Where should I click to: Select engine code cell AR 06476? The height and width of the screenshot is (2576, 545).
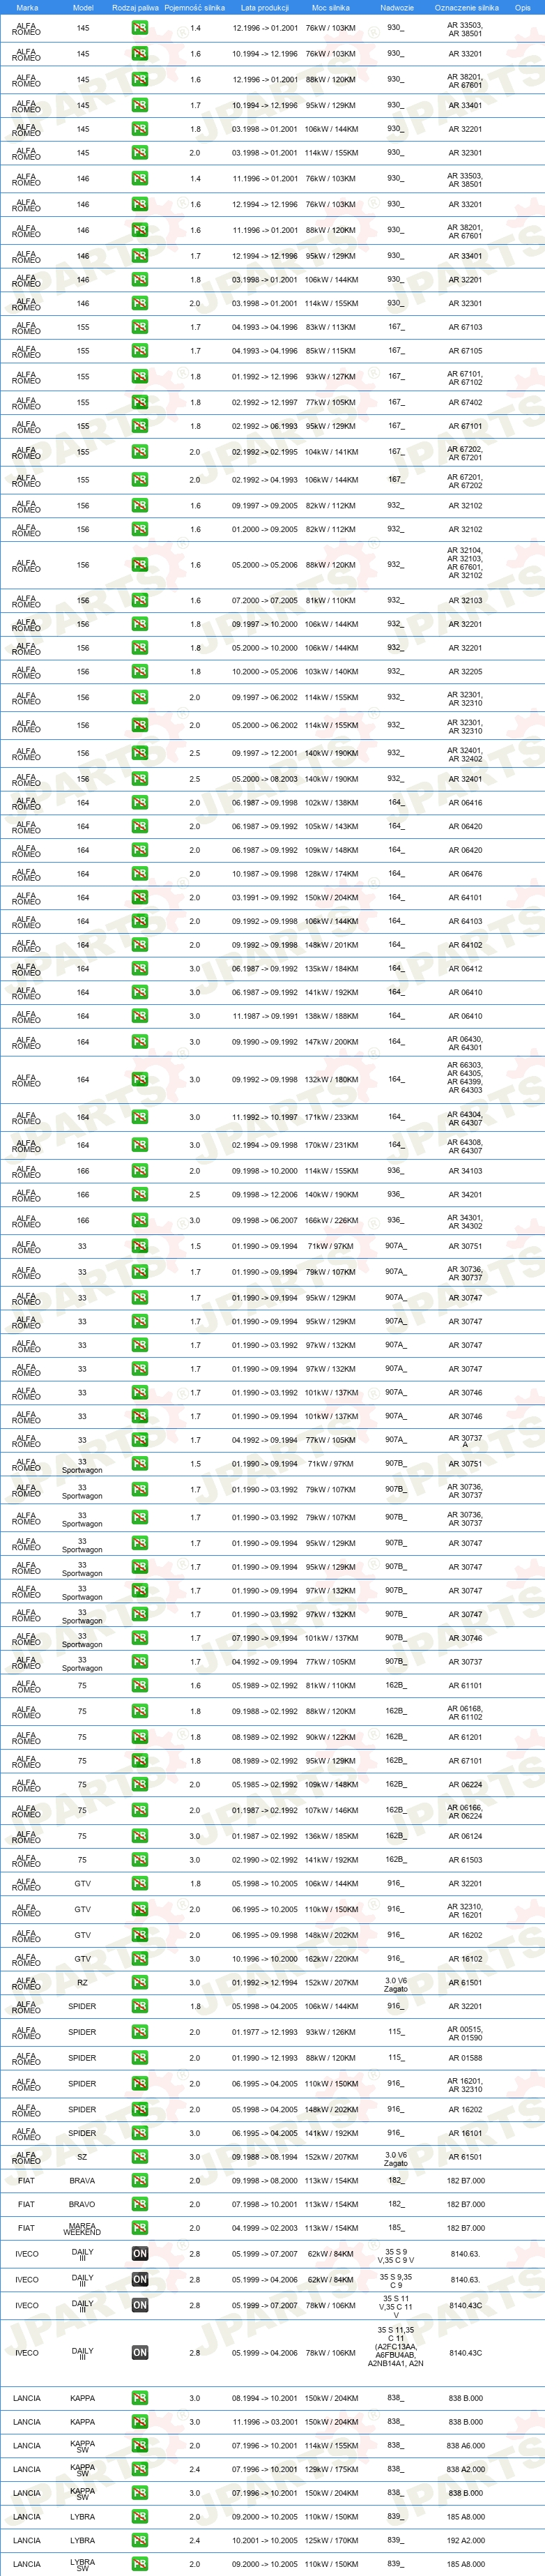[x=465, y=874]
